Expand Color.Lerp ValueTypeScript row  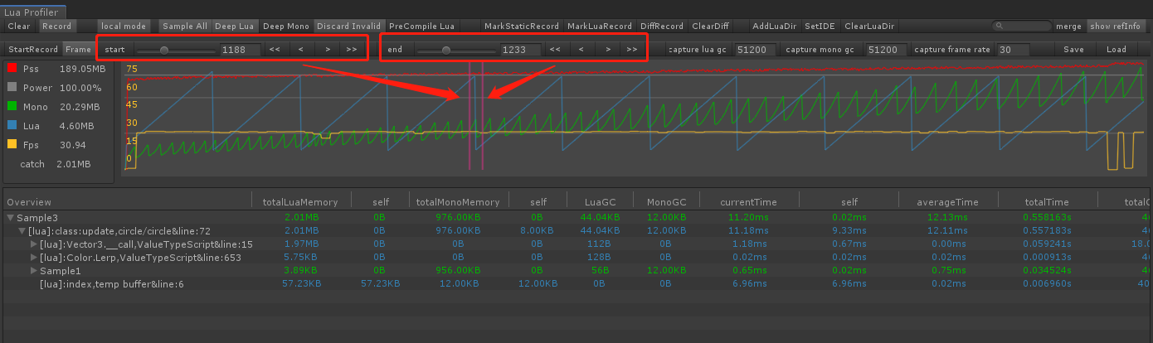pyautogui.click(x=34, y=258)
